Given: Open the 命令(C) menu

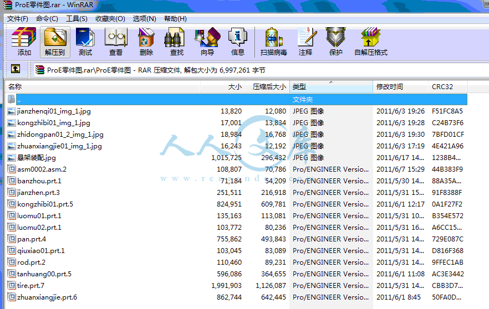Looking at the screenshot, I should point(47,19).
